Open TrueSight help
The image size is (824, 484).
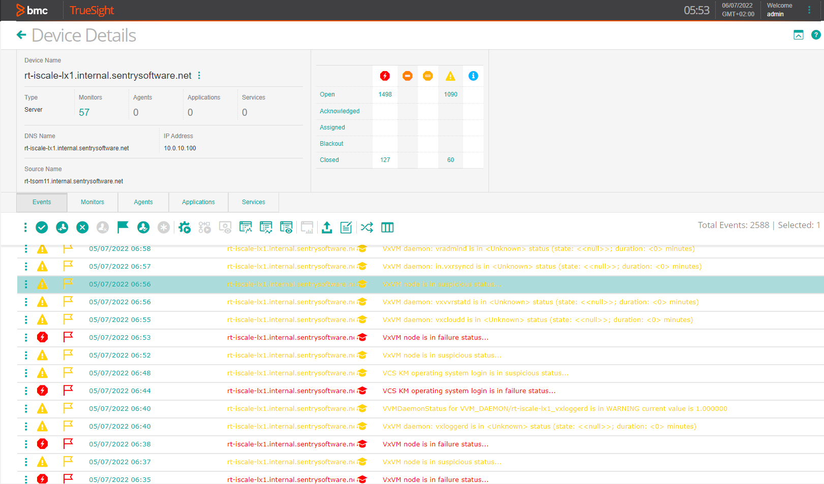click(816, 35)
